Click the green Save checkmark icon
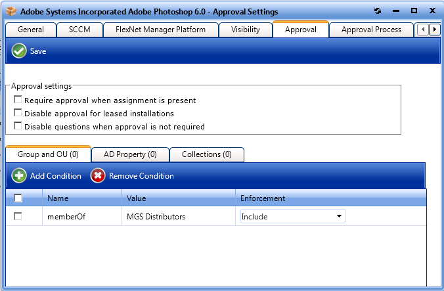This screenshot has height=291, width=444. [19, 51]
